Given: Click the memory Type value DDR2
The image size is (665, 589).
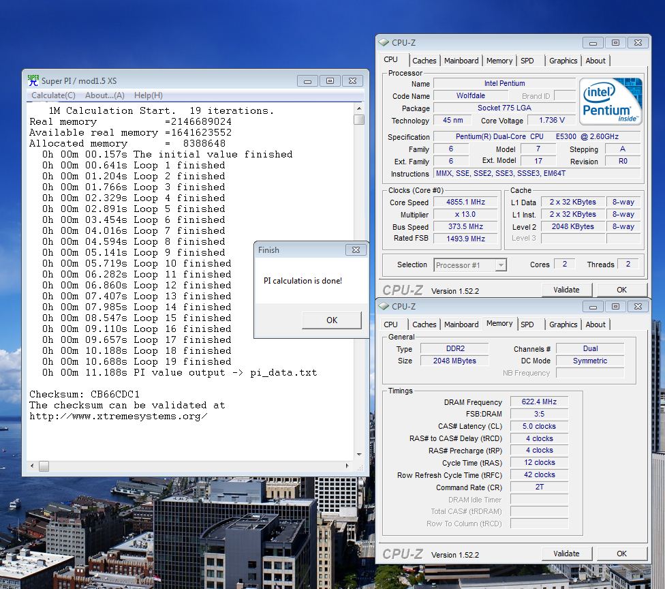Looking at the screenshot, I should pyautogui.click(x=454, y=348).
